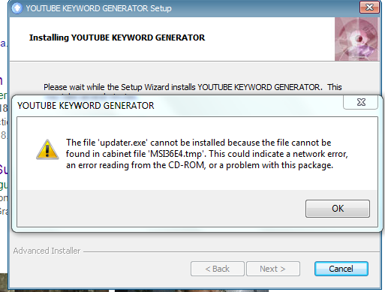Click the CD disc banner image
385x292 pixels.
(x=357, y=39)
